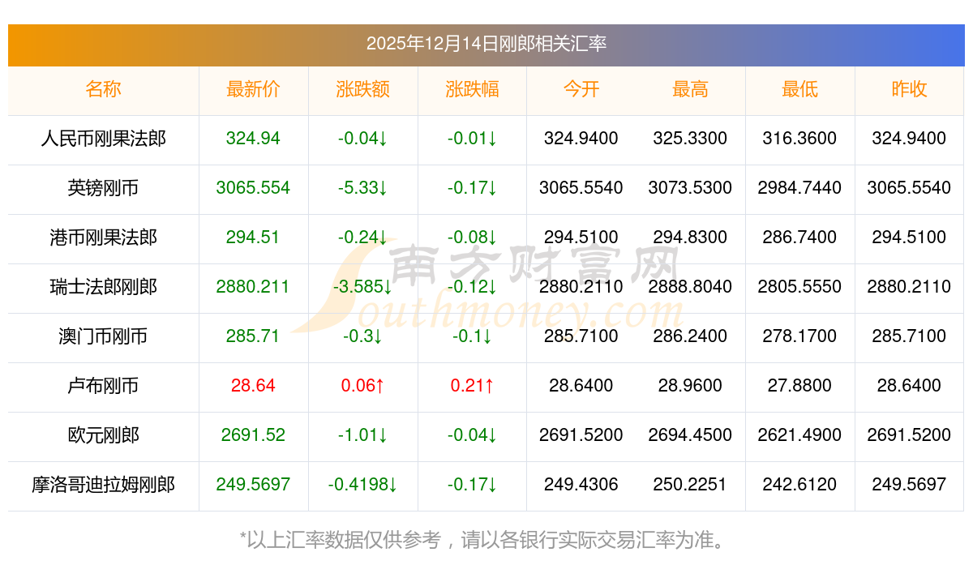This screenshot has height=565, width=973.
Task: Click the red latest price 28.64
Action: pos(254,386)
